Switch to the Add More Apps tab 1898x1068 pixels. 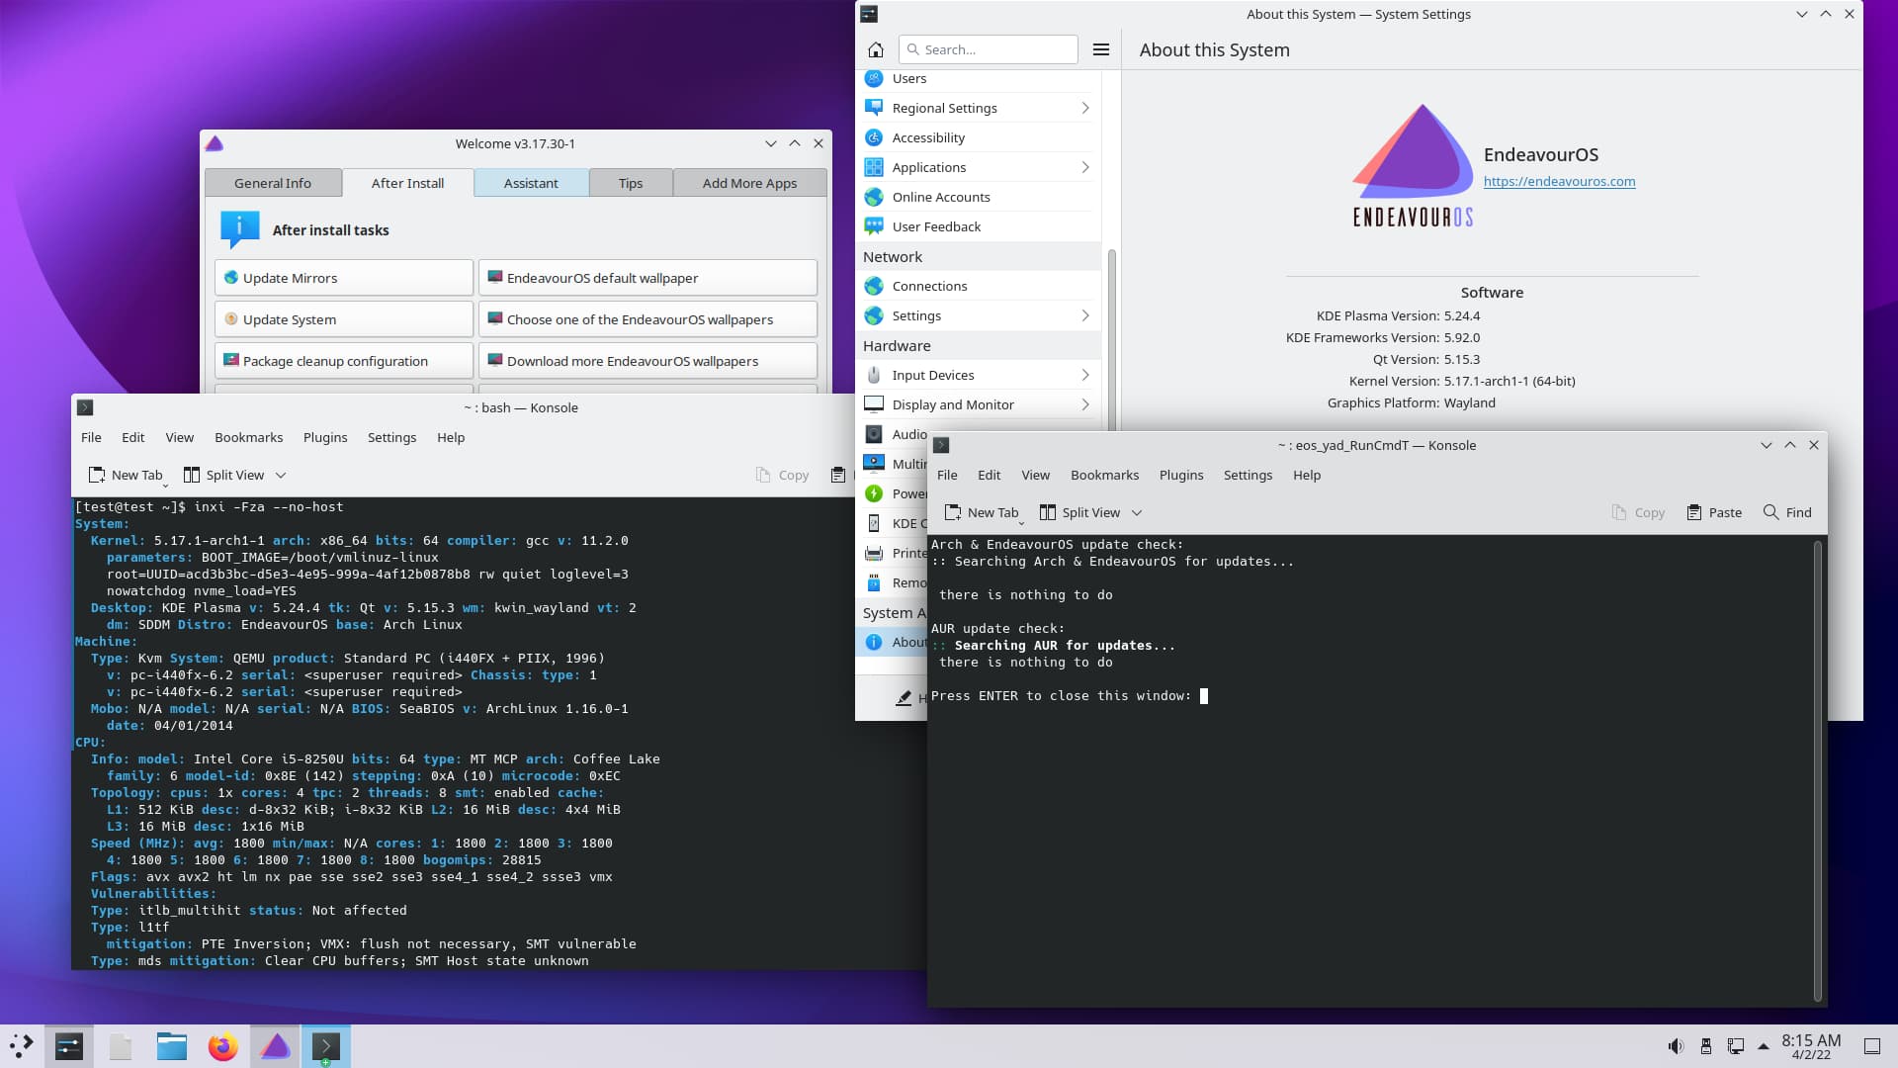tap(748, 183)
